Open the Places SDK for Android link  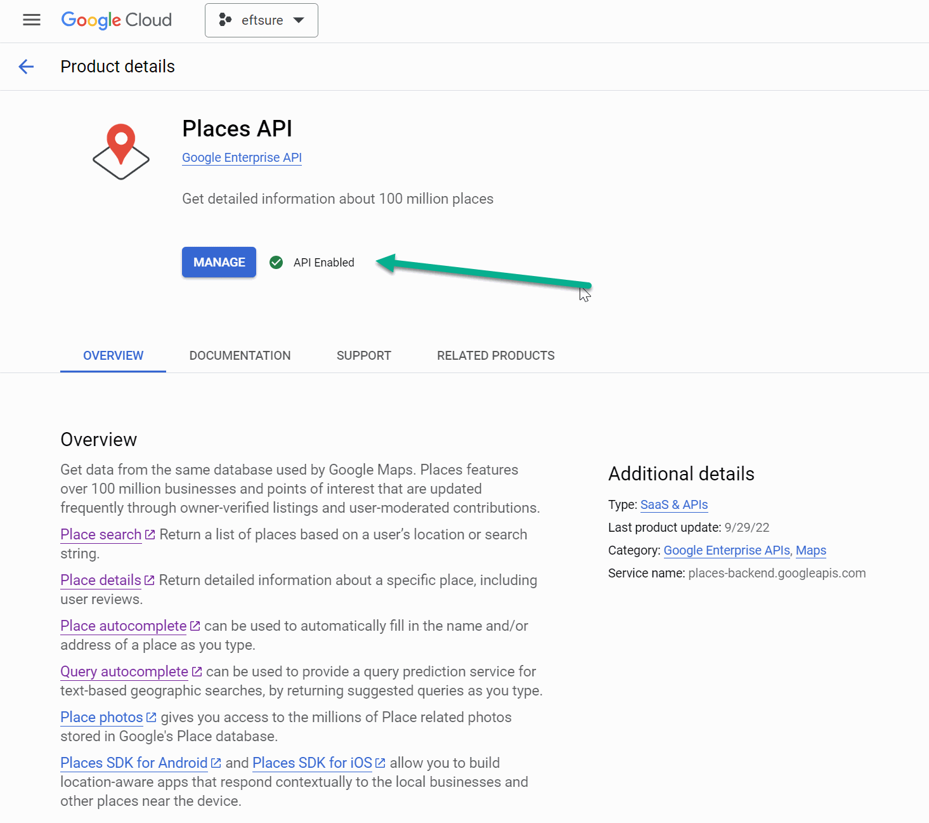(x=134, y=763)
